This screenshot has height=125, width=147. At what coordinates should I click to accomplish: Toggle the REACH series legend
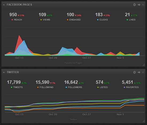[x=17, y=20]
